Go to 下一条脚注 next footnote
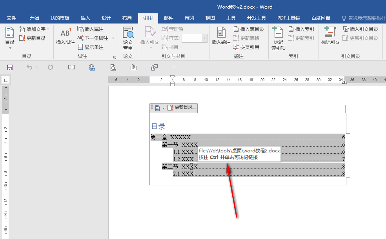 (93, 38)
